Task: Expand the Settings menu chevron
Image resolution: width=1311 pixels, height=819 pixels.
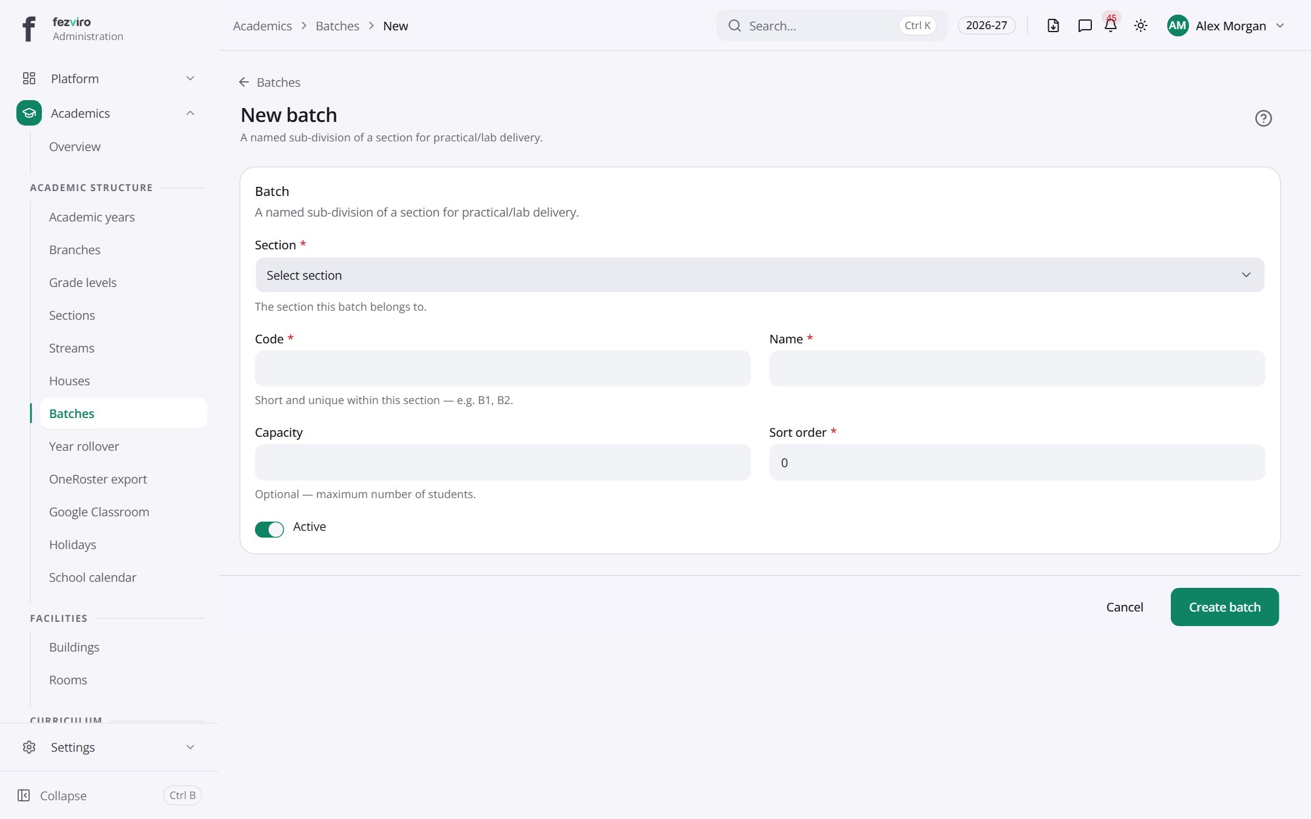Action: click(x=190, y=747)
